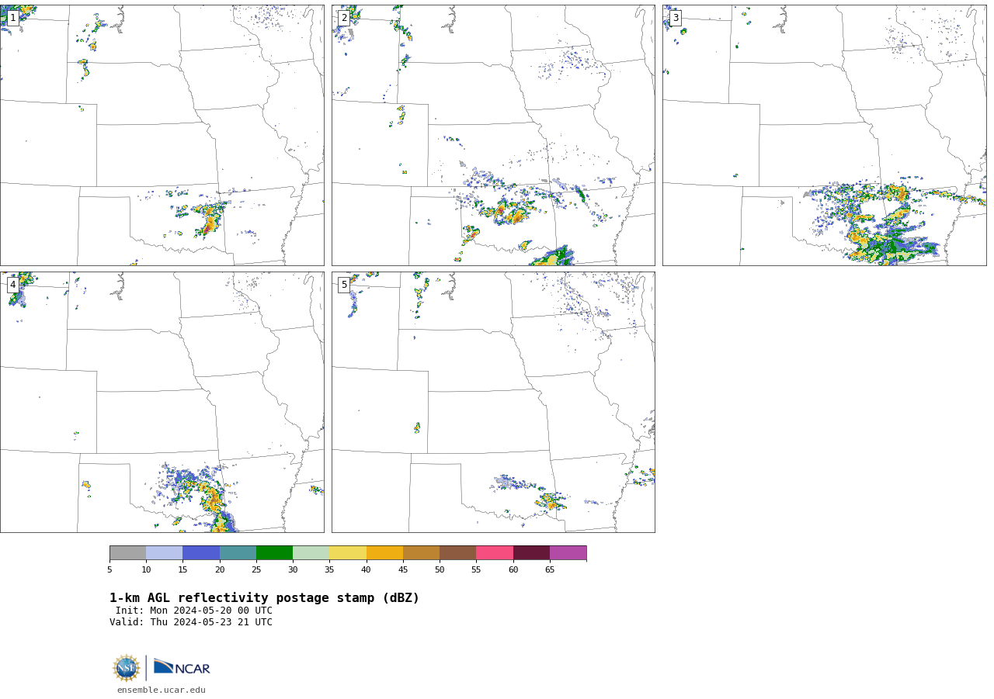Open ensemble member 3 reflectivity map
This screenshot has width=994, height=699.
tap(825, 135)
